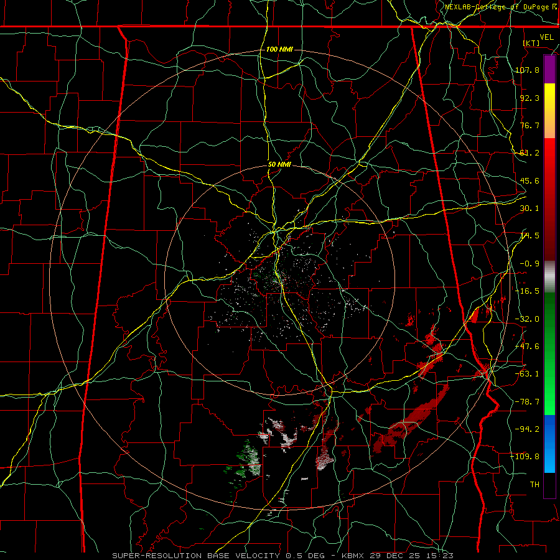This screenshot has width=560, height=560.
Task: Click the -78.7 scale value
Action: point(527,402)
